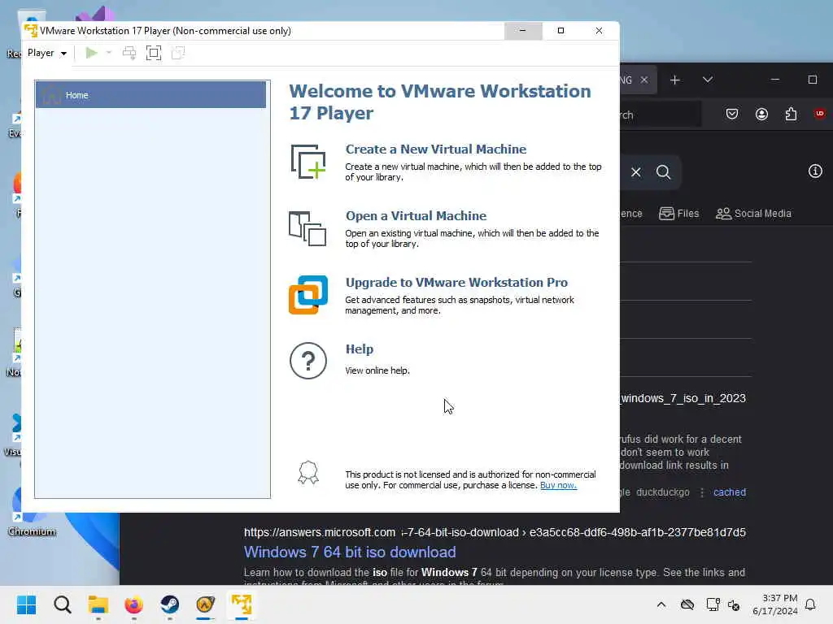Click the green Power On play button
The image size is (833, 624).
point(91,53)
